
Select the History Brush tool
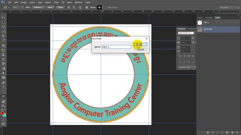point(3,59)
